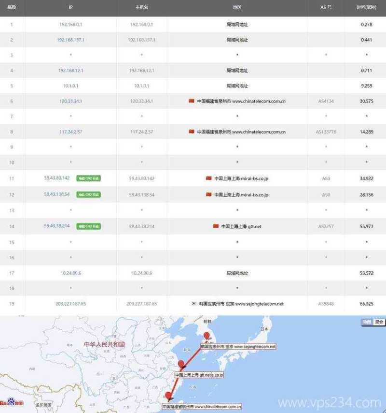The width and height of the screenshot is (386, 413).
Task: Click the green CN2 badge next to 59.43.80.142
Action: click(88, 178)
